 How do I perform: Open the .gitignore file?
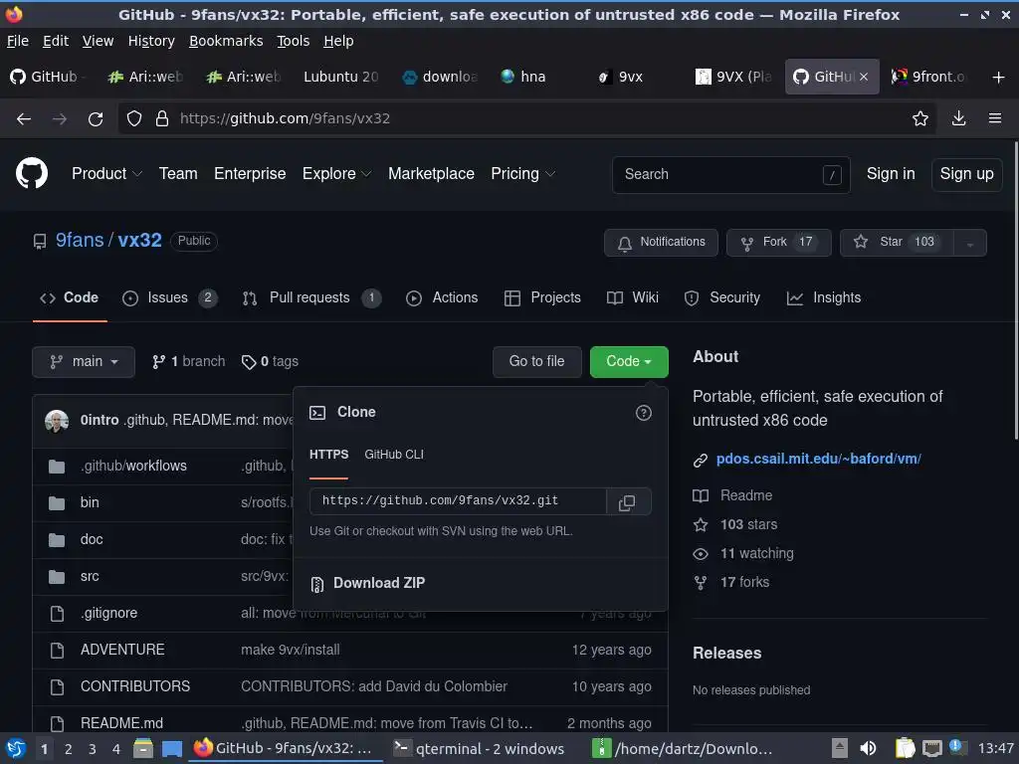coord(108,613)
